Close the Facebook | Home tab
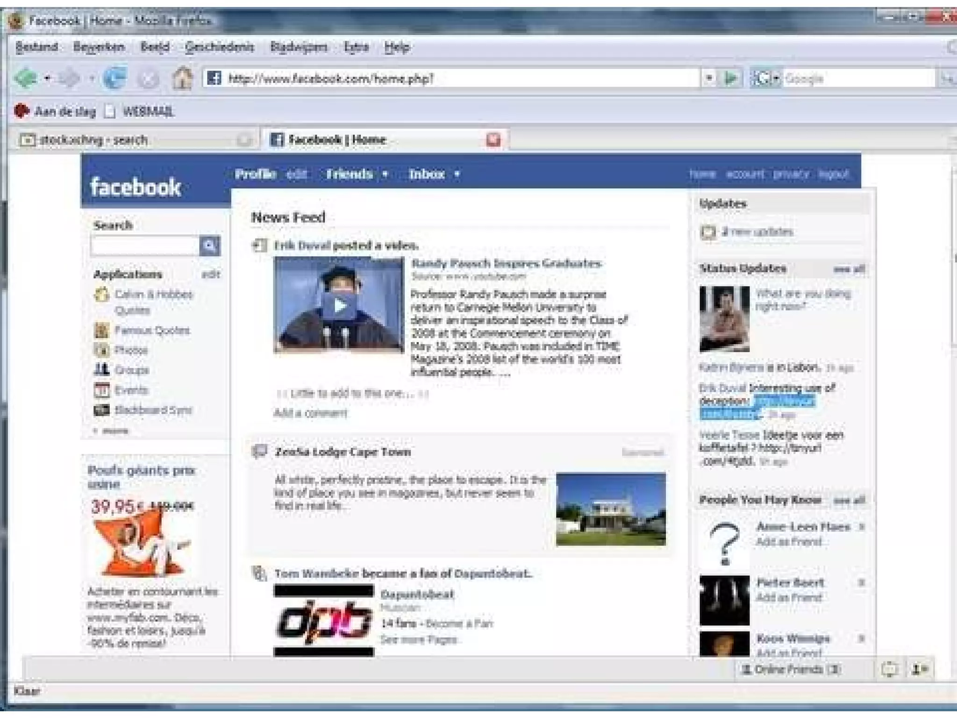The image size is (957, 718). [493, 139]
